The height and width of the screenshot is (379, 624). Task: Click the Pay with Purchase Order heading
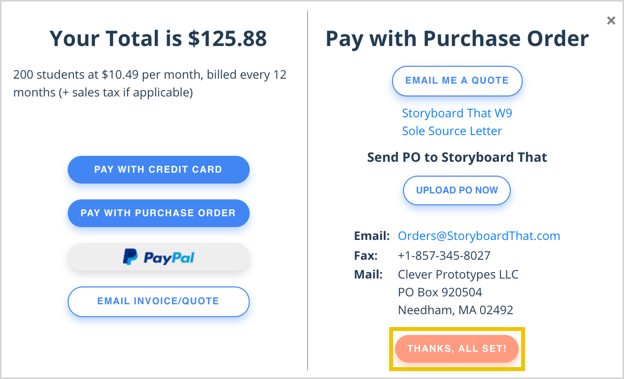[x=457, y=39]
